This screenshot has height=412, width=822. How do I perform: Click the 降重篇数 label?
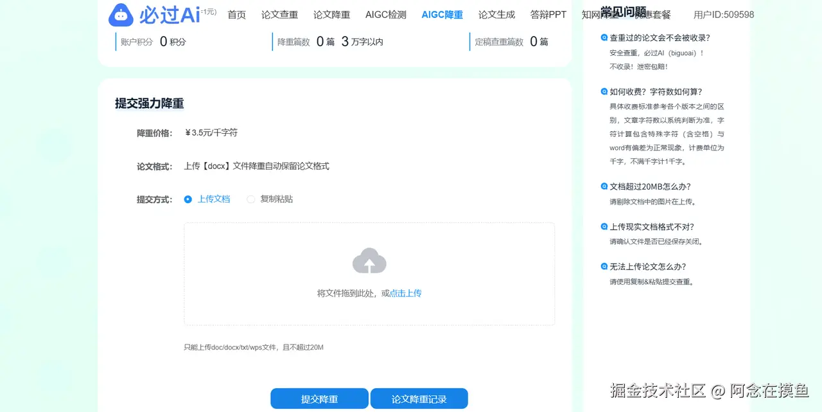coord(293,42)
